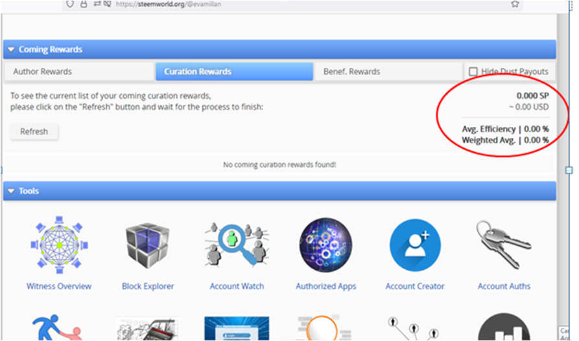Collapse the Coming Rewards section arrow
This screenshot has width=579, height=341.
click(11, 49)
